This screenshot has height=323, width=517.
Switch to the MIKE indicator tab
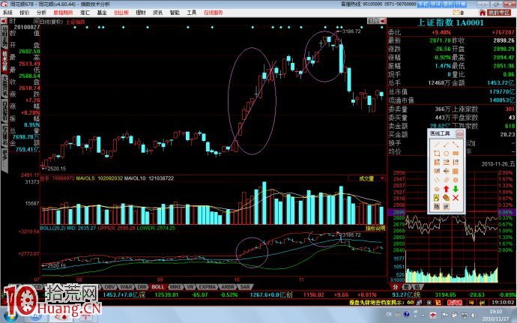(175, 287)
